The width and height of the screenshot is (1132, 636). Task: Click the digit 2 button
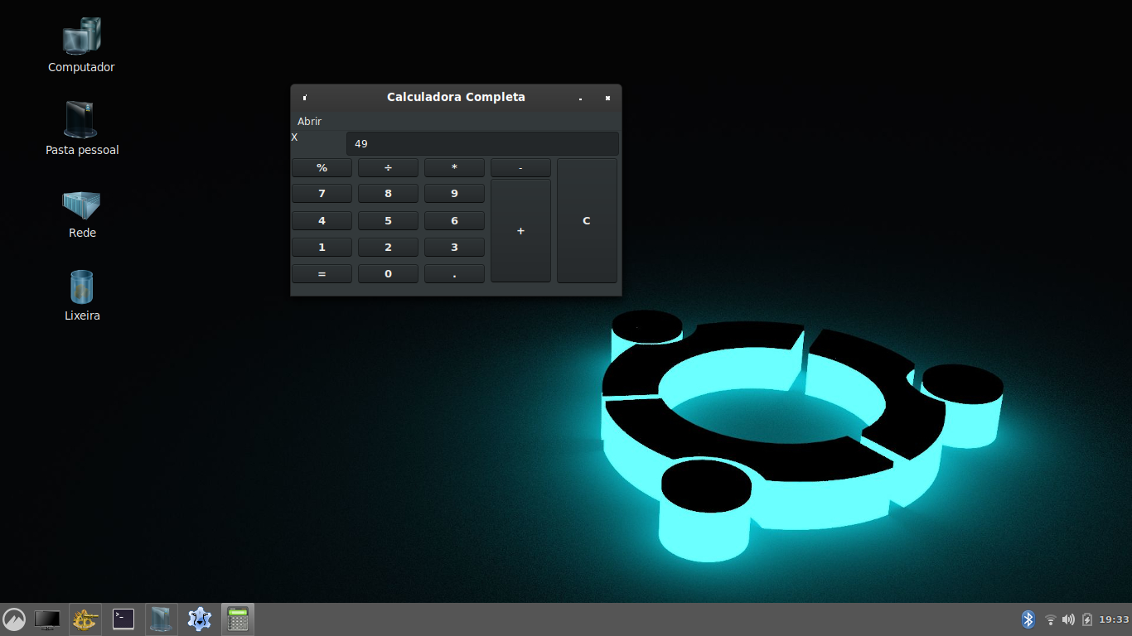click(388, 247)
